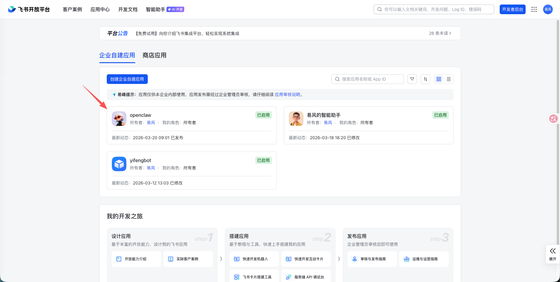The image size is (560, 282).
Task: Open the 应用审核说明 link
Action: [x=287, y=95]
